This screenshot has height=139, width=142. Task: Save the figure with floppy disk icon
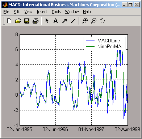point(27,21)
